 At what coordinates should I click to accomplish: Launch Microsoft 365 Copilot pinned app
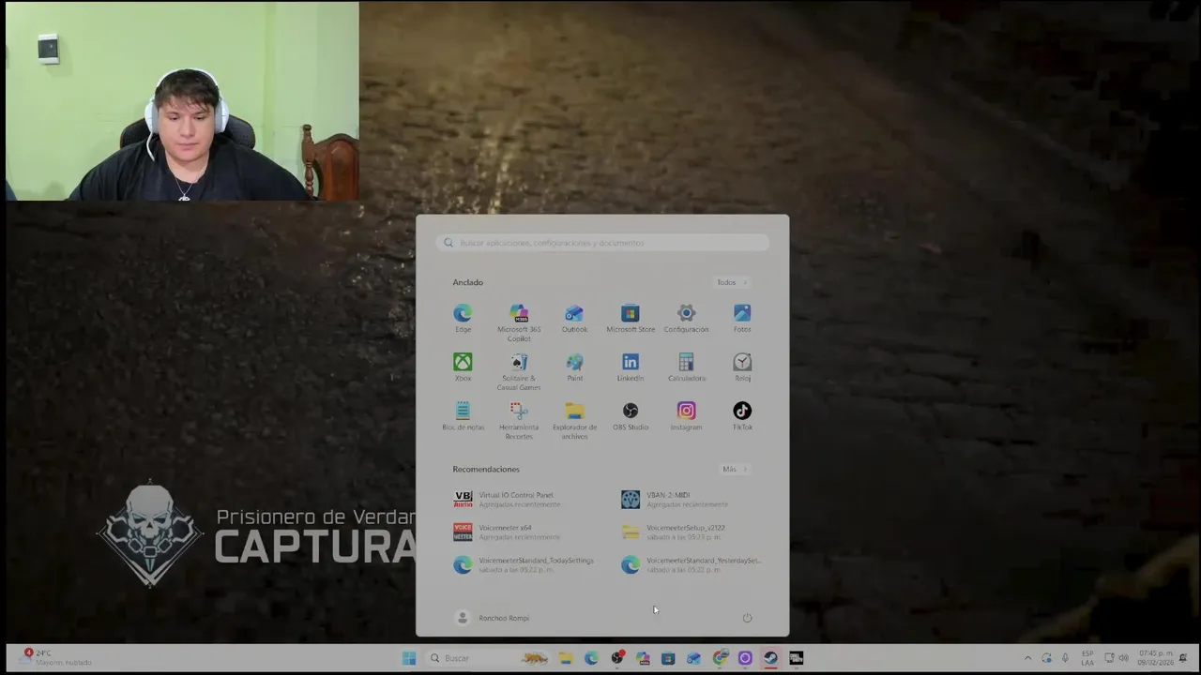coord(519,322)
